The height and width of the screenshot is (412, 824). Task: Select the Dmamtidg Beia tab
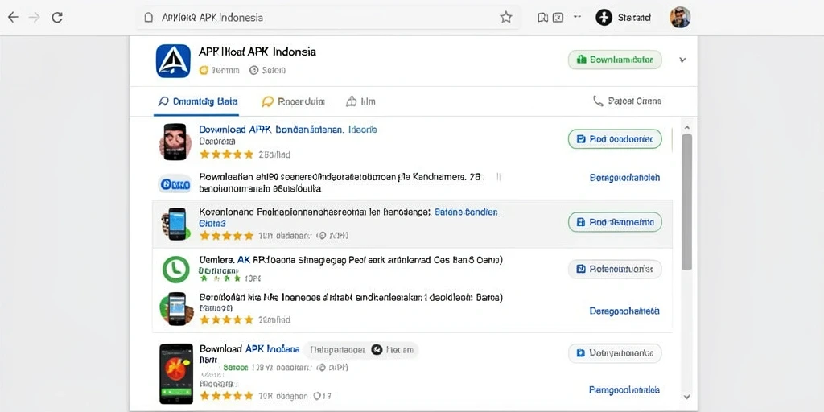coord(198,101)
